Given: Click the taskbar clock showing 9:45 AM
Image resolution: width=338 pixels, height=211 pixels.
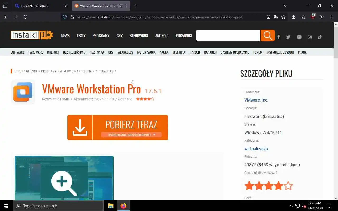Looking at the screenshot, I should 315,206.
